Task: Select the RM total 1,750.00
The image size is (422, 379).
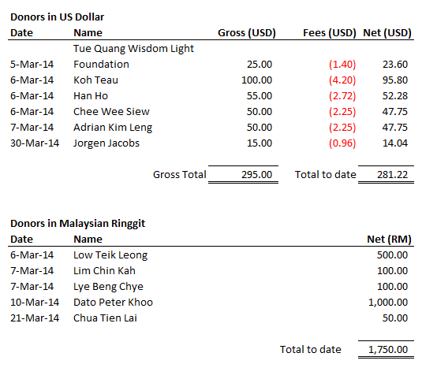Action: point(387,349)
